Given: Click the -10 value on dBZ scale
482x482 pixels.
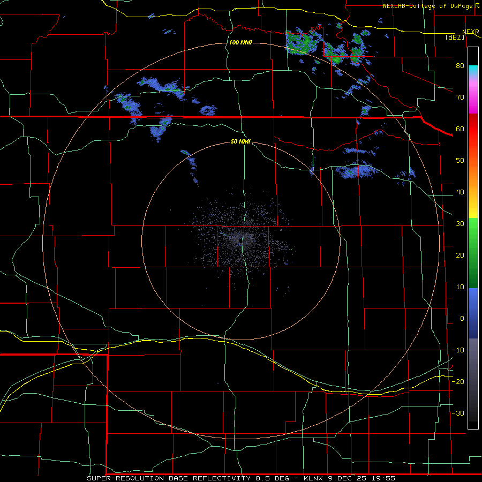Looking at the screenshot, I should (458, 350).
